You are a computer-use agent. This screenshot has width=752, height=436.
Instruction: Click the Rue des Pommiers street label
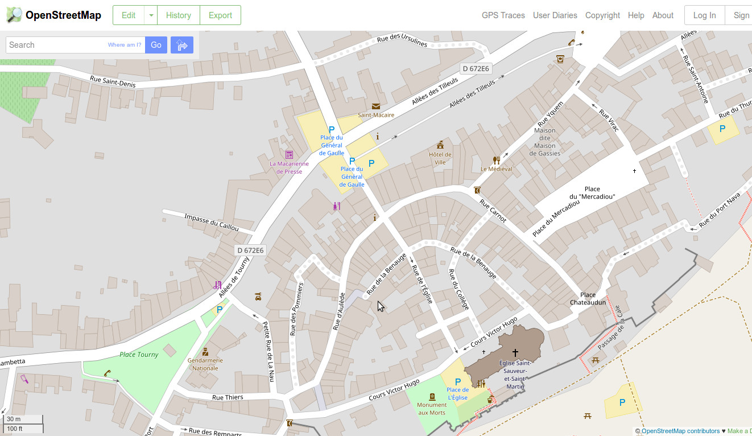pos(296,309)
